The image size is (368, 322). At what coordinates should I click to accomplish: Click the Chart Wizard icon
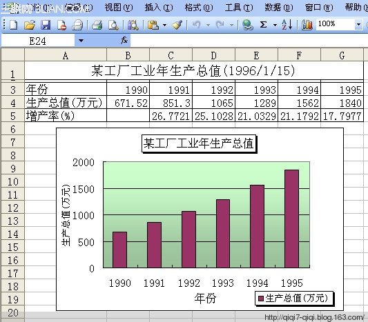click(x=307, y=25)
